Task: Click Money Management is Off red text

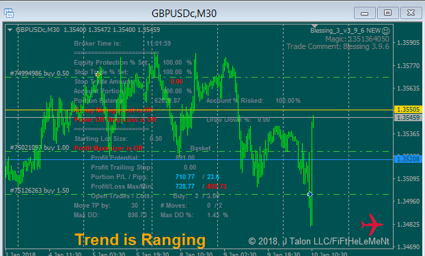Action: click(113, 110)
